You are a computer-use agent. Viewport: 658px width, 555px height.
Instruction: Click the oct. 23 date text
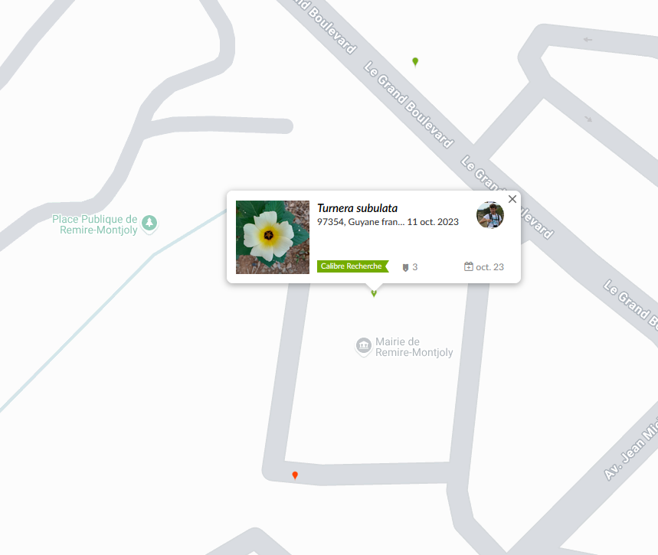(489, 267)
